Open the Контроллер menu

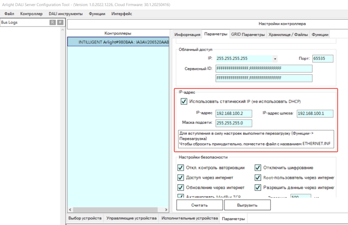click(x=31, y=14)
